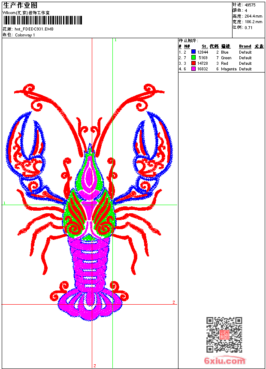Click the 'Green' description text

coord(226,57)
